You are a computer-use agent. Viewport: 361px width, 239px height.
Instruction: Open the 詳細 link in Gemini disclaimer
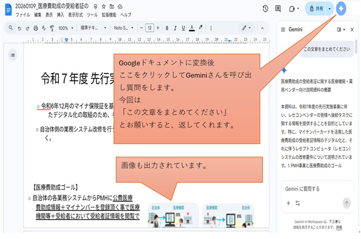339,227
